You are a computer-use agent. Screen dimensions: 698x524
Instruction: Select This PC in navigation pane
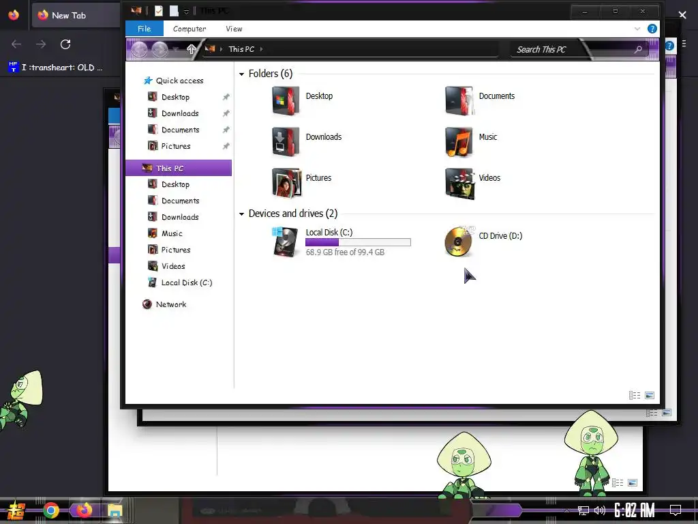coord(179,168)
